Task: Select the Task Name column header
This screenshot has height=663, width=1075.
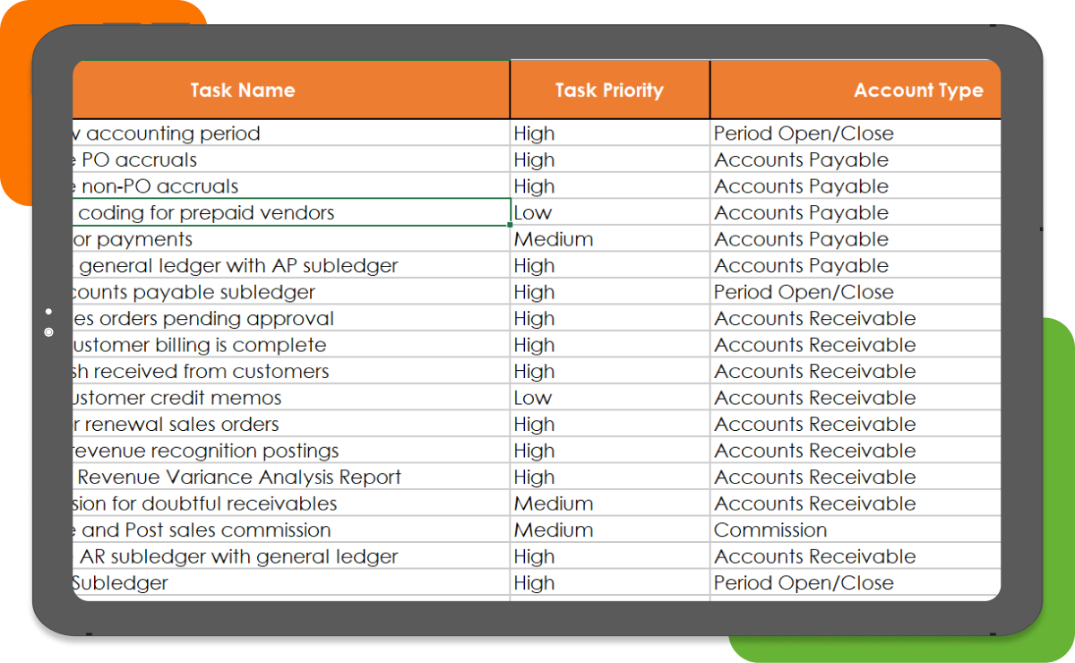Action: (243, 90)
